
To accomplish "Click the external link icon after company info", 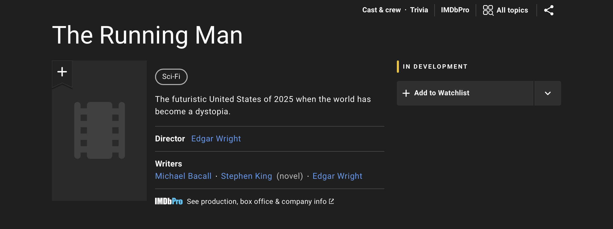I will 332,201.
